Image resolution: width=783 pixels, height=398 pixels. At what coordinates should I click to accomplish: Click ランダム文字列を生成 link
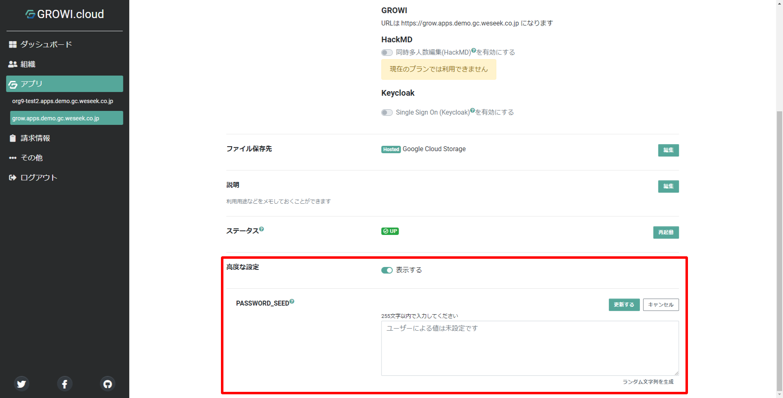[648, 382]
